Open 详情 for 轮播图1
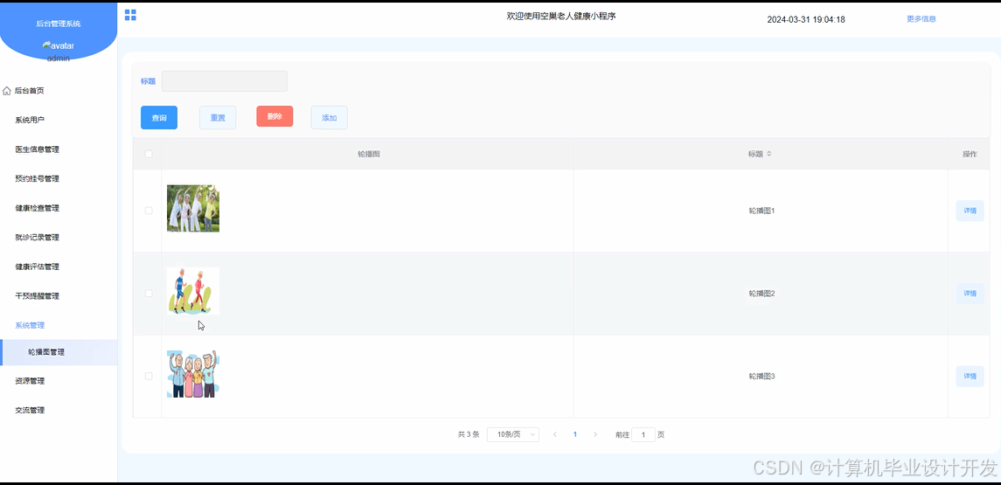This screenshot has height=485, width=1001. 970,211
